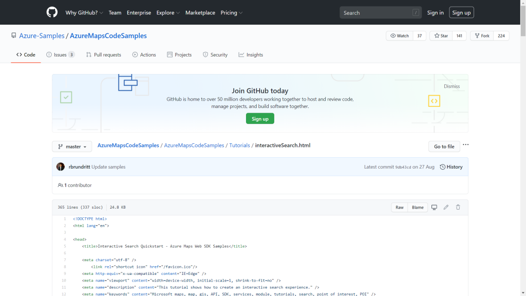This screenshot has width=526, height=296.
Task: Go to second AzureMapsCodeSamples breadcrumb folder
Action: click(194, 145)
